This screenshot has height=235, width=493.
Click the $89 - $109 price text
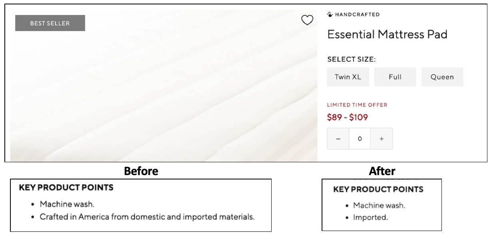pyautogui.click(x=347, y=117)
